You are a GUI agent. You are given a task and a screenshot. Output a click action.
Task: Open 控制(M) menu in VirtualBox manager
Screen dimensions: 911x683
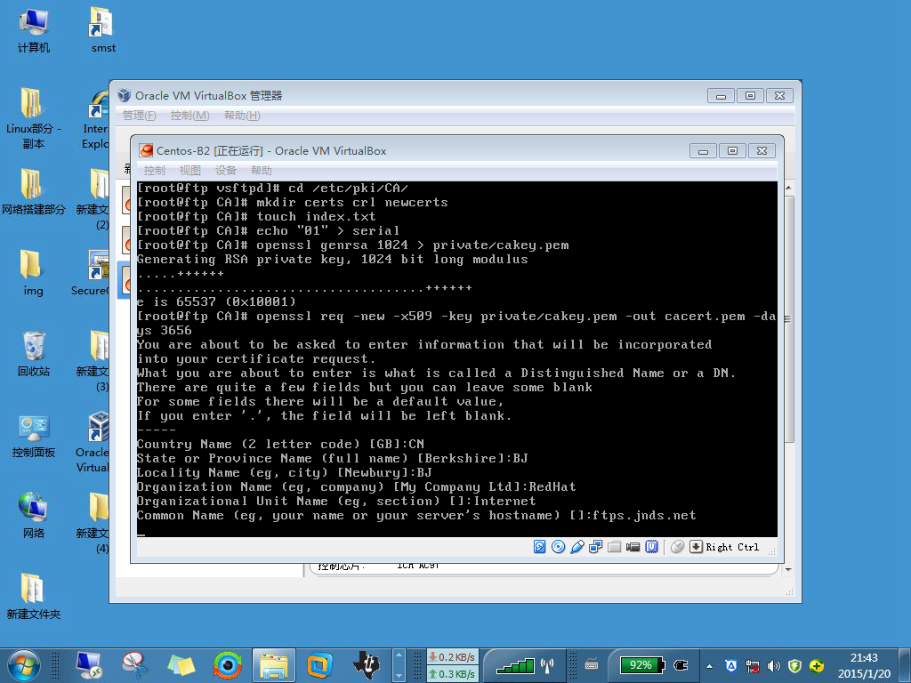[190, 115]
